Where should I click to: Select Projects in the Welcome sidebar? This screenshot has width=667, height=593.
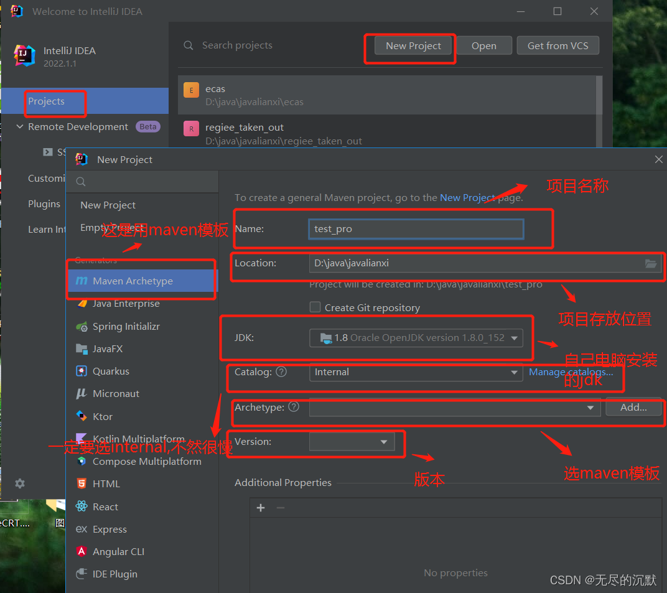85,101
